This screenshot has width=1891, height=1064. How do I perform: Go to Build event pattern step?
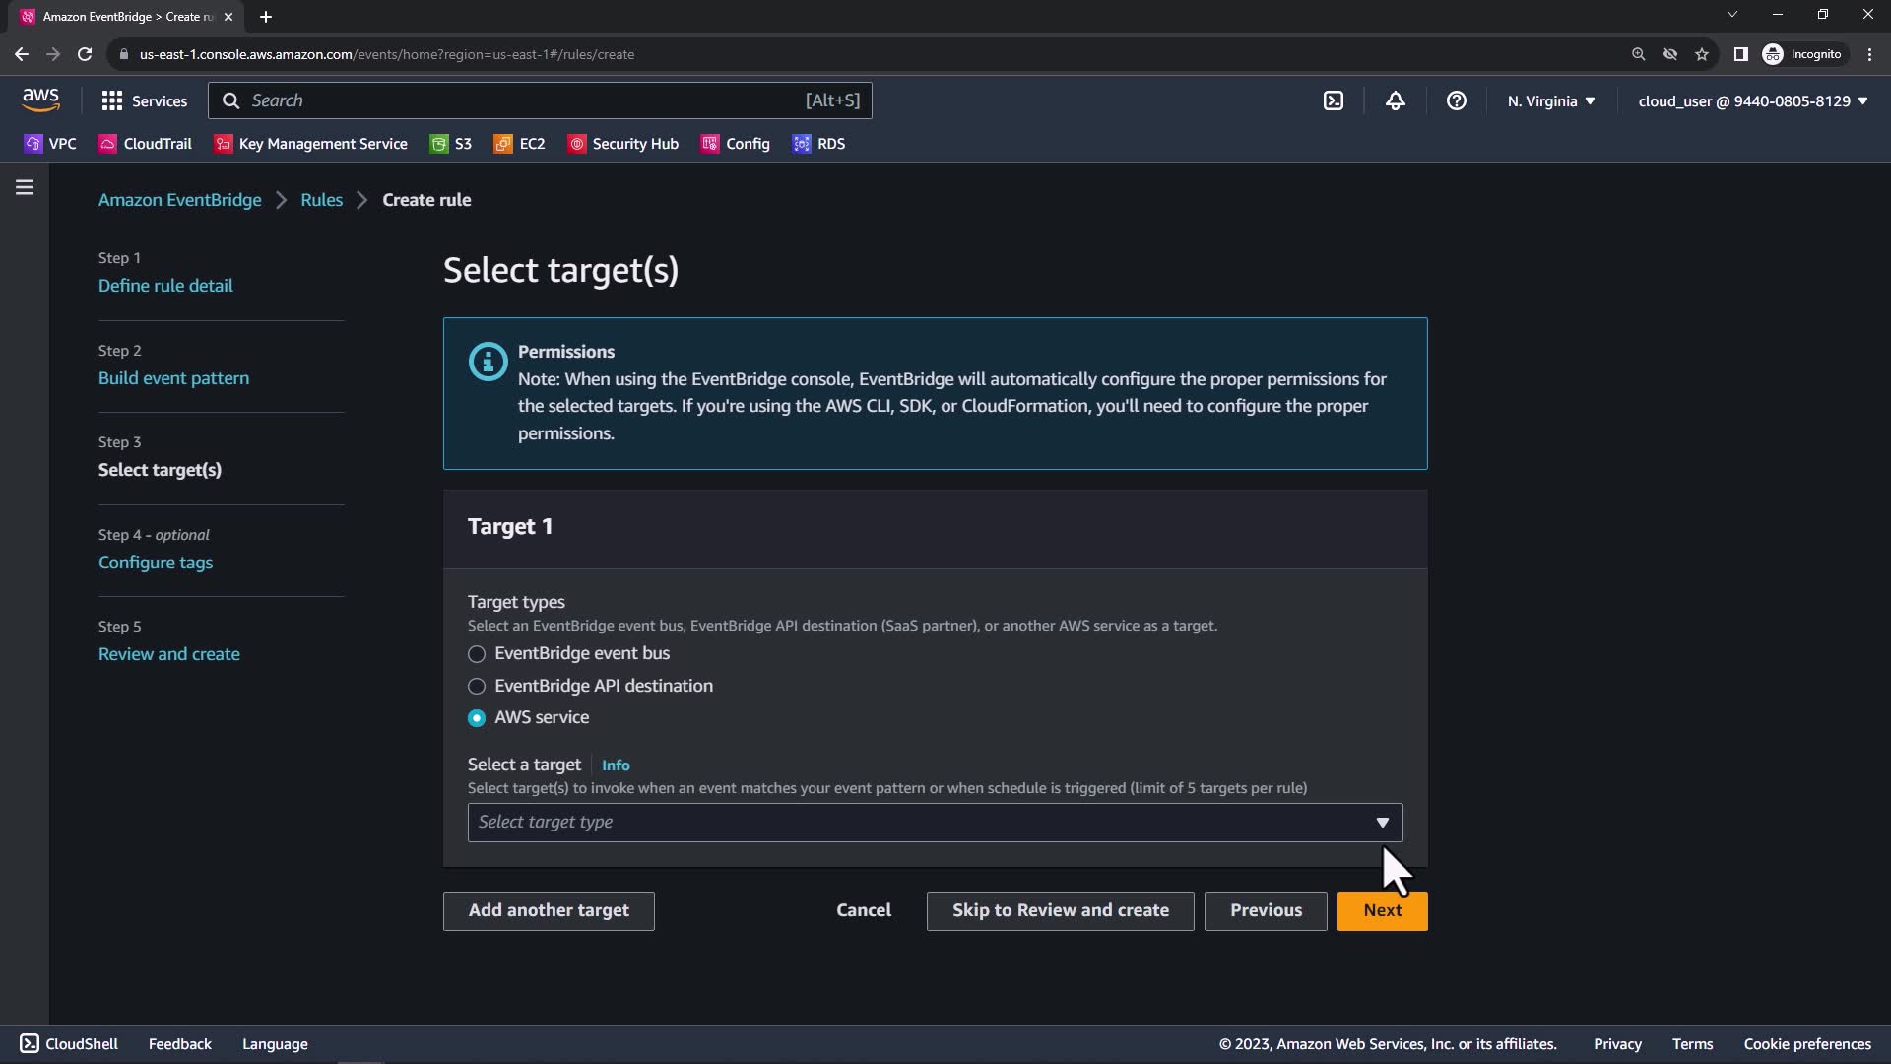pos(173,378)
